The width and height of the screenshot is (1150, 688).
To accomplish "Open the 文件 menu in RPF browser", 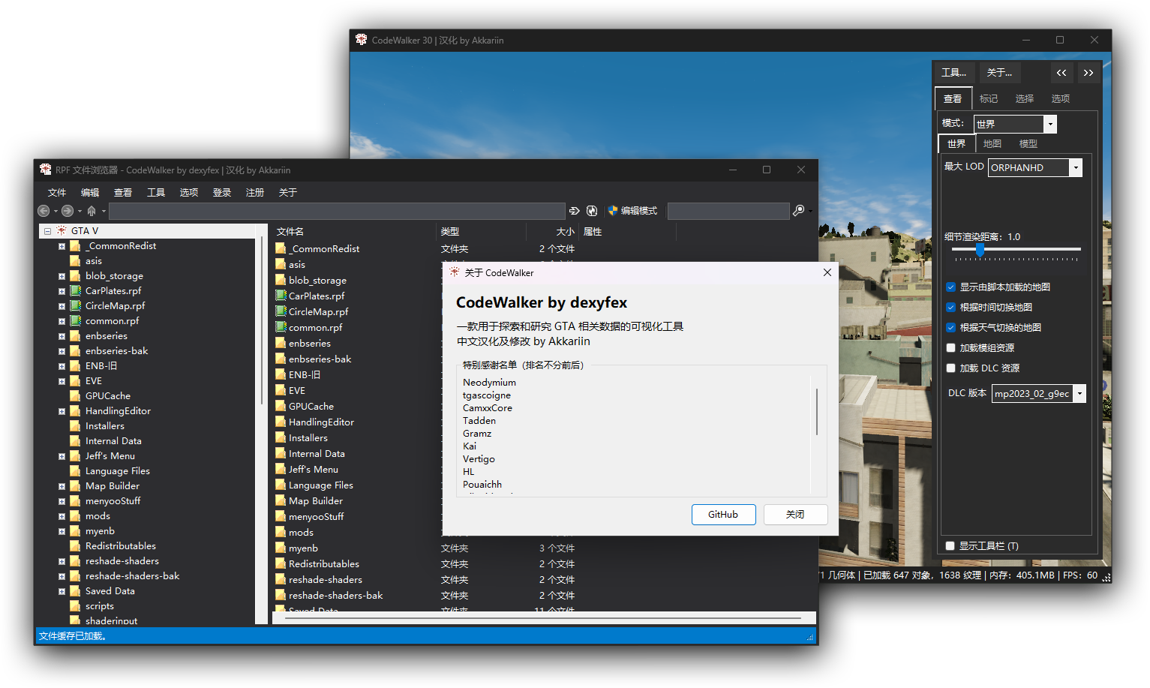I will pyautogui.click(x=57, y=192).
